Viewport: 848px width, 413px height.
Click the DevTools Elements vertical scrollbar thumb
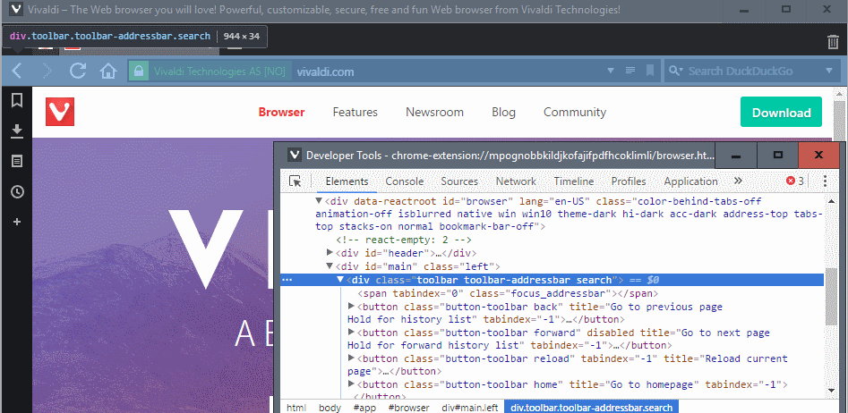832,295
